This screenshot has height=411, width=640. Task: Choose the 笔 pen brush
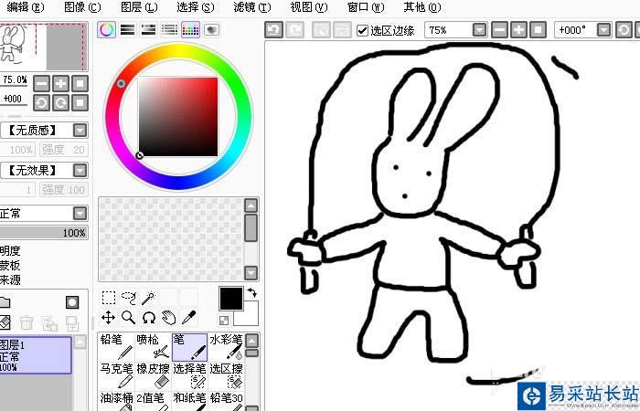[190, 346]
